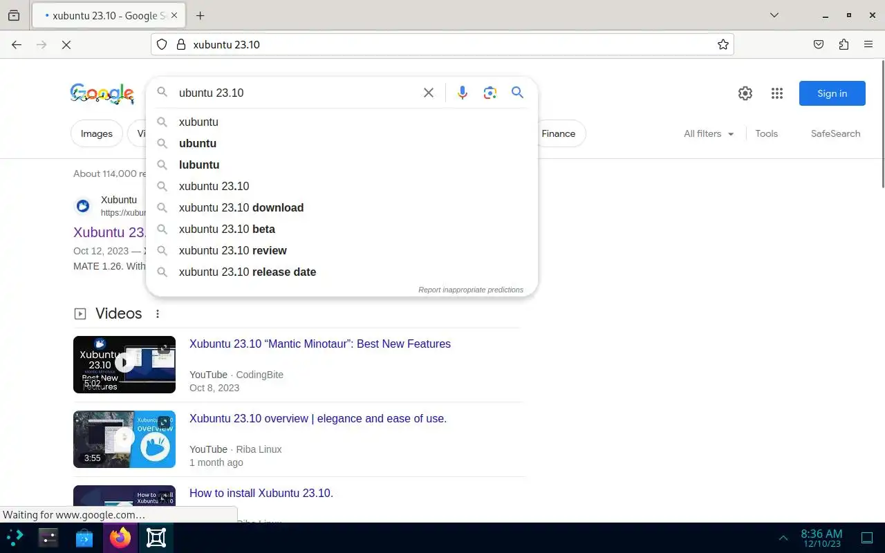Open the SafeSearch setting
Screen dimensions: 885x553
(835, 133)
